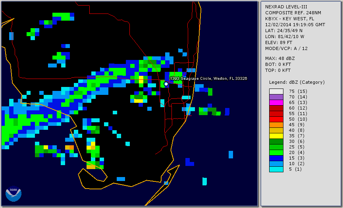The width and height of the screenshot is (343, 208).
Task: Click the LAT: 24/35/49 N value
Action: point(284,31)
